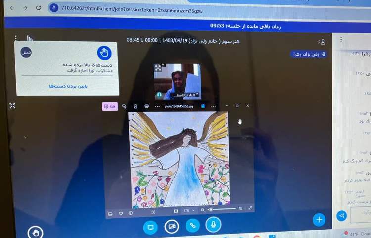Make the webcam video fullscreen
Screen dimensions: 371x238
(158, 68)
